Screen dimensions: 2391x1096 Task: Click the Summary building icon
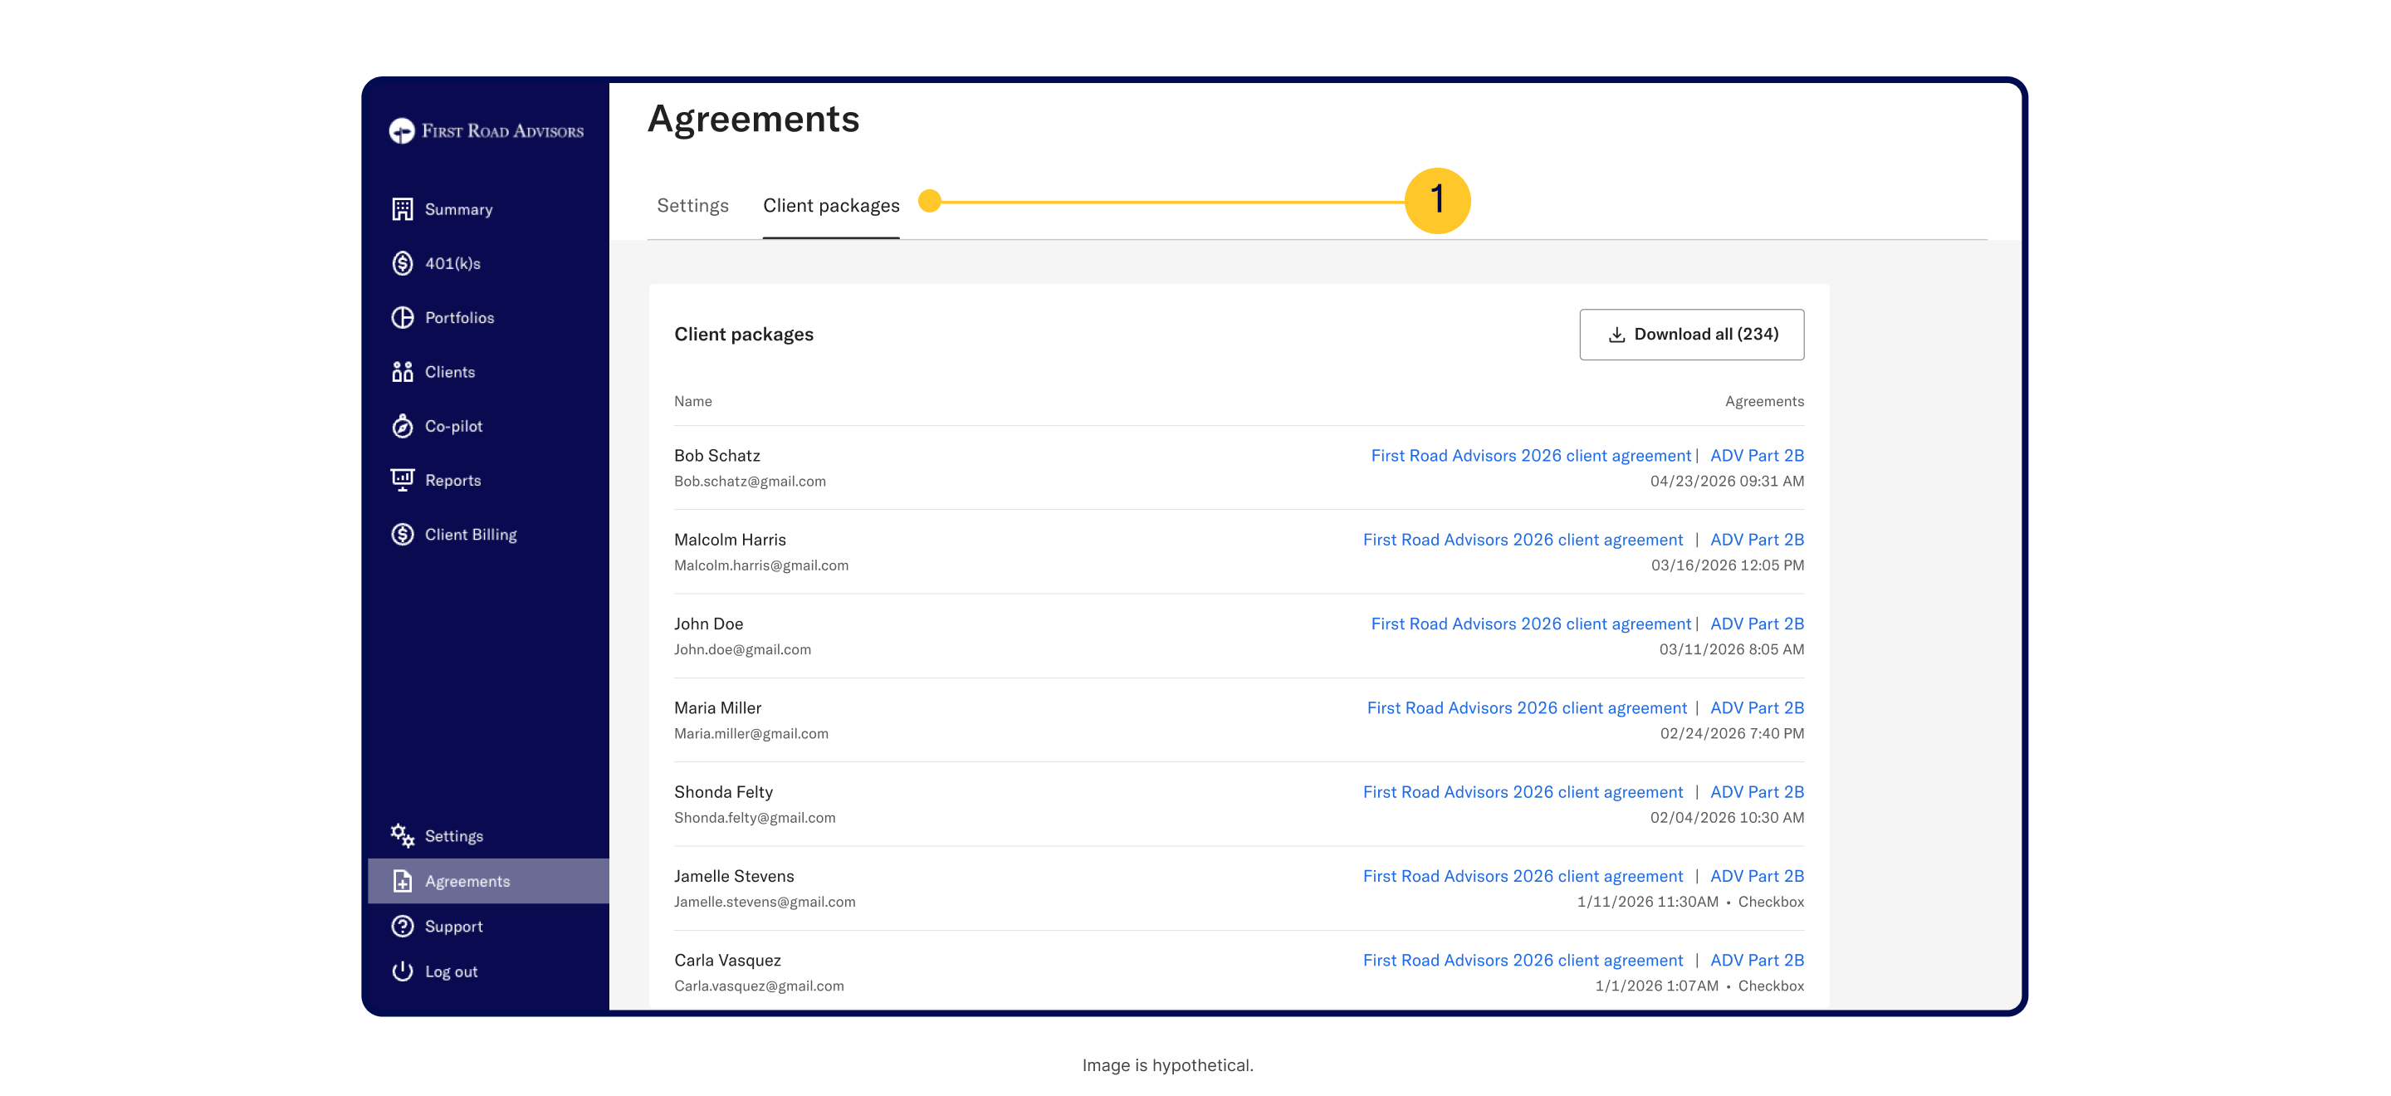402,210
